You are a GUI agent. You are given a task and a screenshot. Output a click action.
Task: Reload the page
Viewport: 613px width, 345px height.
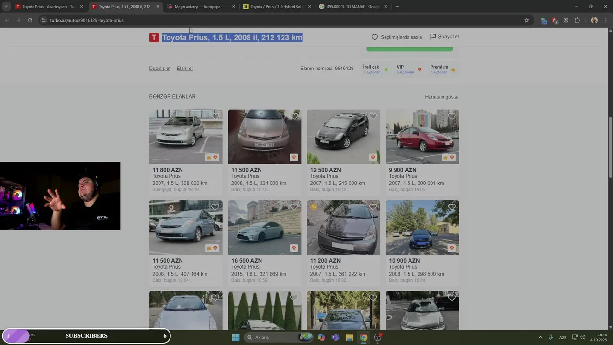tap(30, 20)
